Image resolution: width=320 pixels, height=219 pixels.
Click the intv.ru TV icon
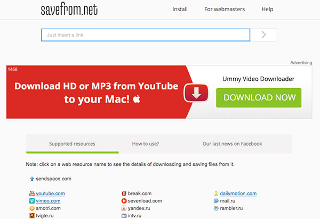(x=124, y=215)
